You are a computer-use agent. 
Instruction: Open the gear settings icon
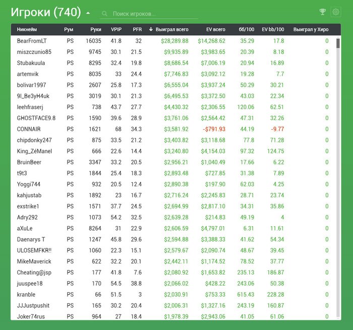click(336, 12)
